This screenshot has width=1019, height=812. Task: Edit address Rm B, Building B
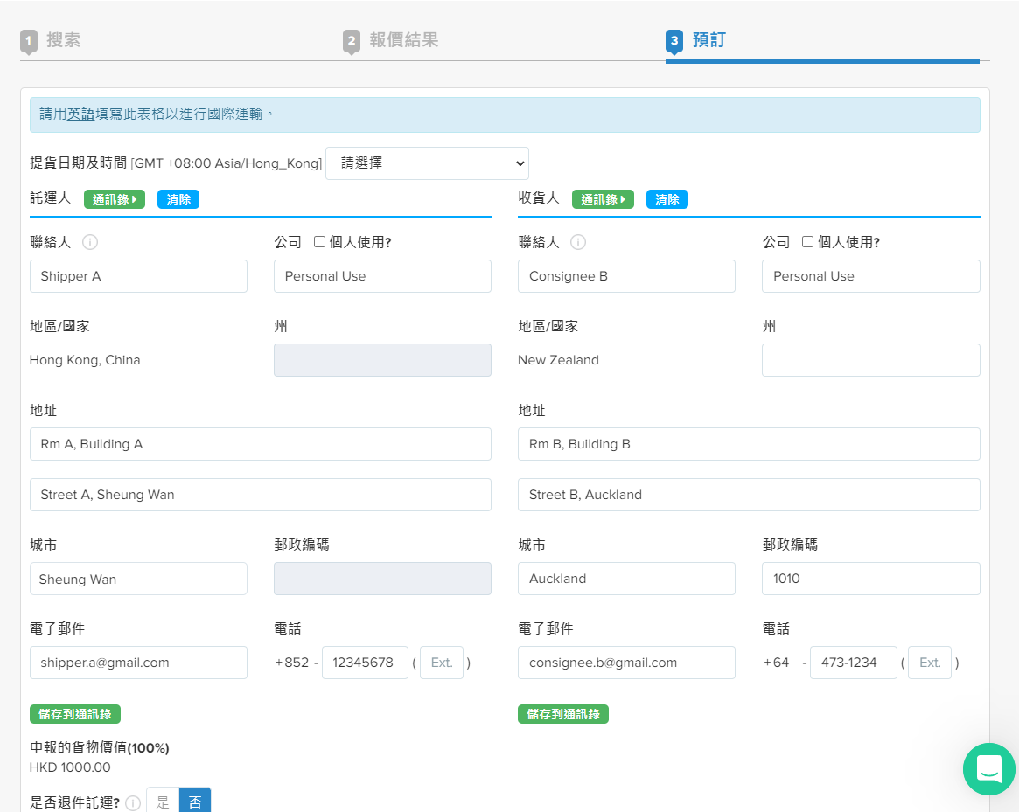tap(749, 444)
